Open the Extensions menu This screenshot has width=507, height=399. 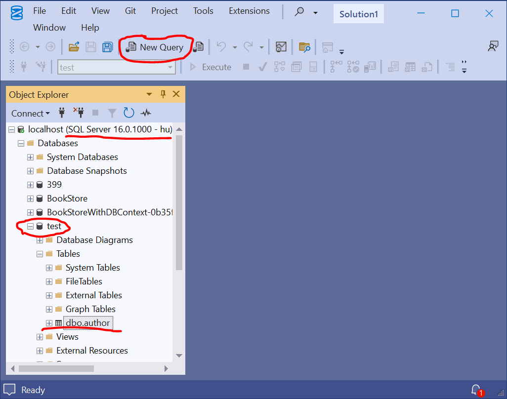(x=249, y=11)
